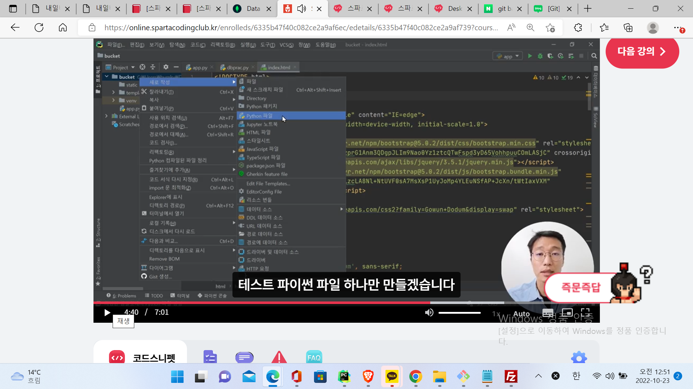The width and height of the screenshot is (693, 389).
Task: Refresh the current page
Action: (39, 27)
